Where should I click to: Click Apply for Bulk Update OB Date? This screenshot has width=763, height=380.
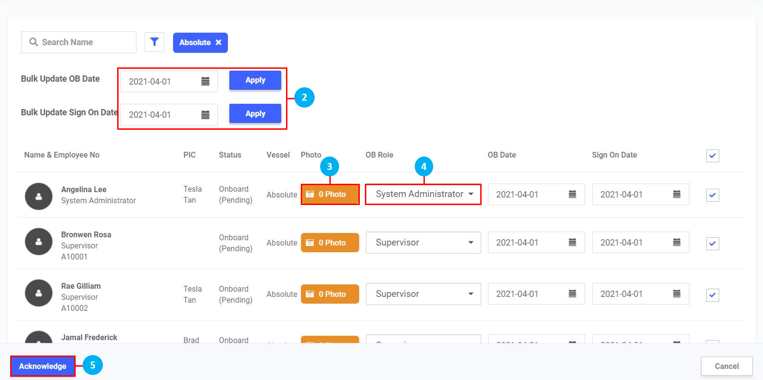pos(255,80)
